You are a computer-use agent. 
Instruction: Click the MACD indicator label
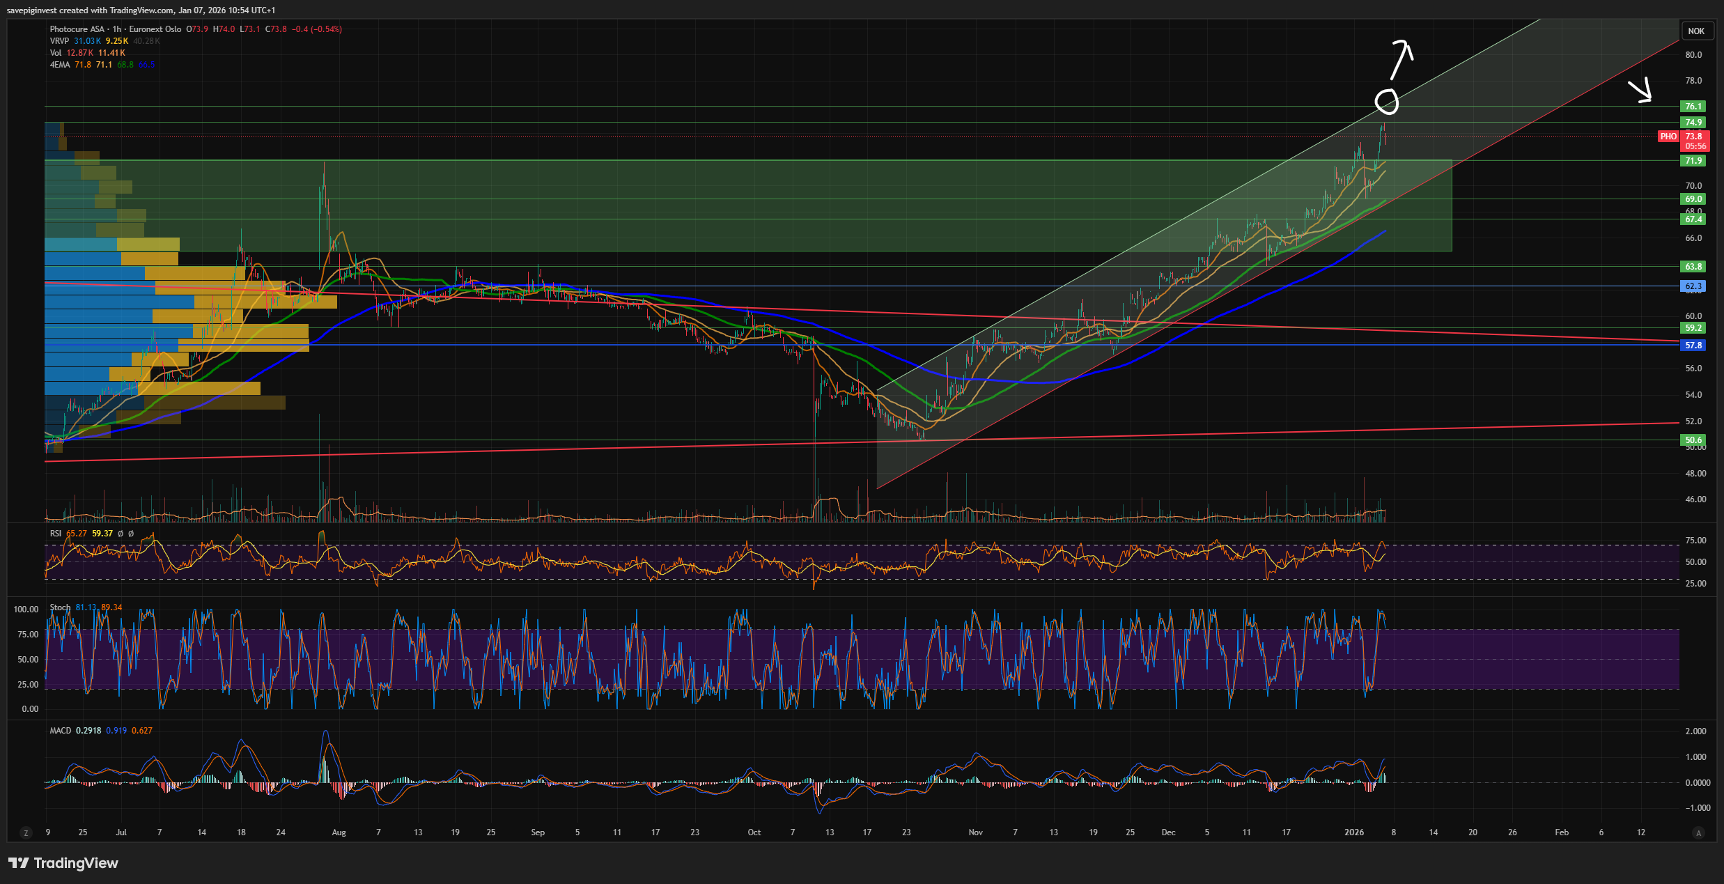point(60,731)
